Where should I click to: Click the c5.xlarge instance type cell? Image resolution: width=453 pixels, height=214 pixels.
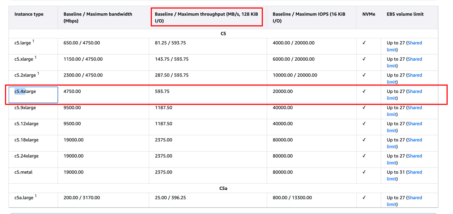[33, 62]
